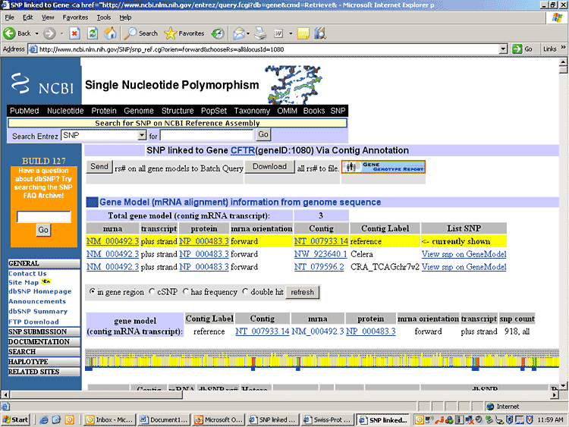The image size is (569, 427).
Task: Expand the DOCUMENTATION sidebar section
Action: point(44,342)
